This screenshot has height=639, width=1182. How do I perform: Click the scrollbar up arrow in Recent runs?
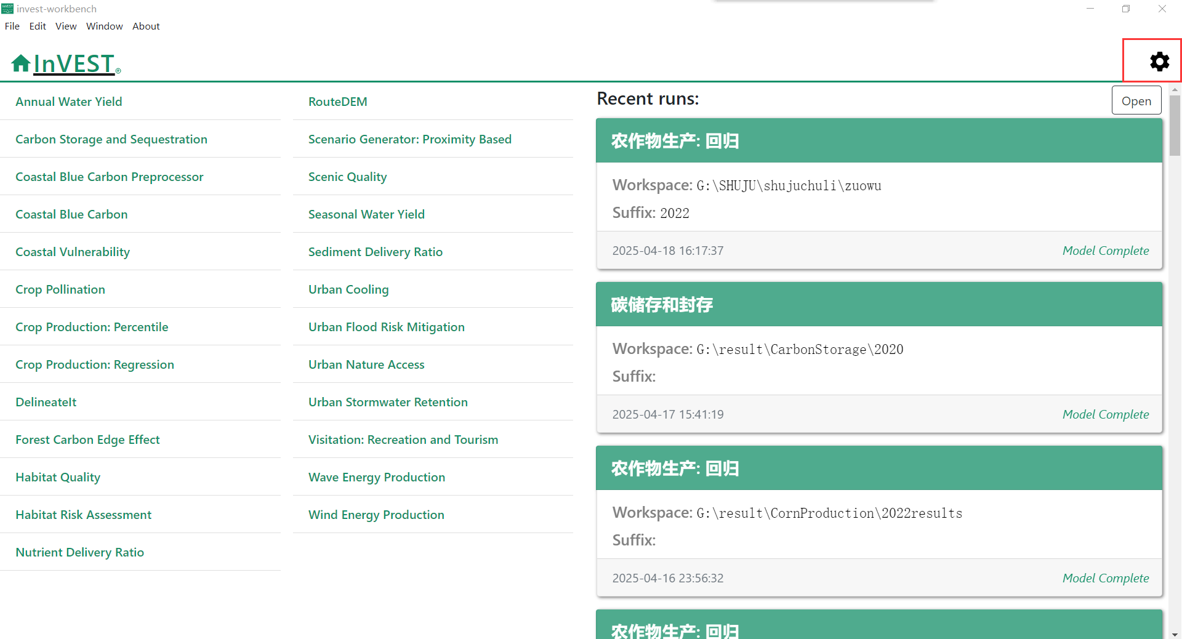click(1175, 89)
